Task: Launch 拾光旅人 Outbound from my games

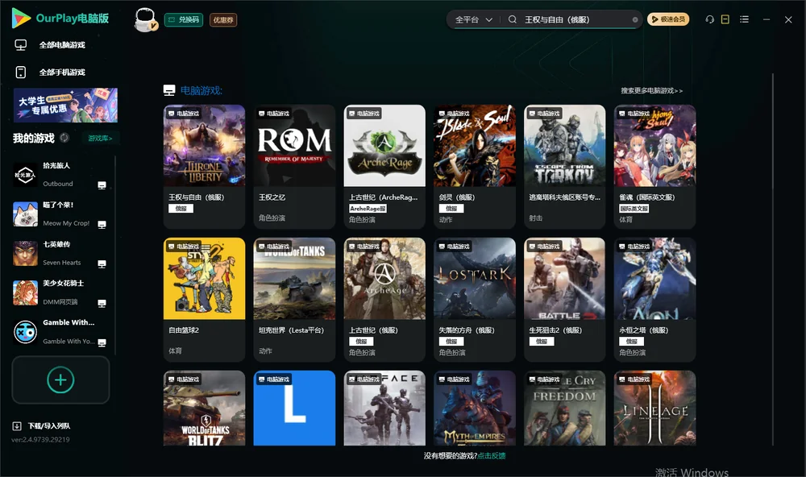Action: point(59,175)
